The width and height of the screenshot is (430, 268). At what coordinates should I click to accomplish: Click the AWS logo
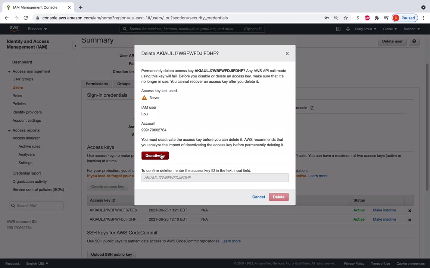pos(14,29)
